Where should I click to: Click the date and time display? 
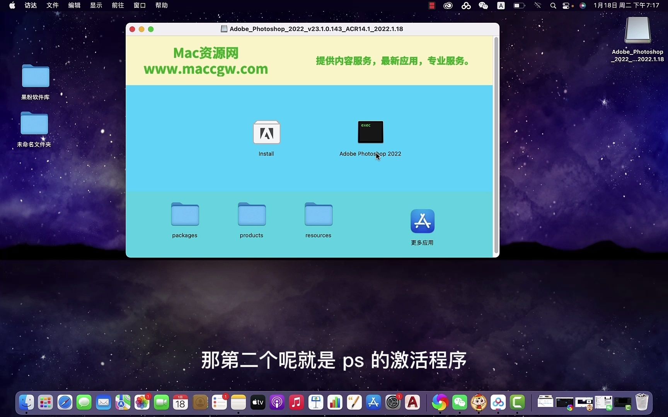tap(626, 5)
